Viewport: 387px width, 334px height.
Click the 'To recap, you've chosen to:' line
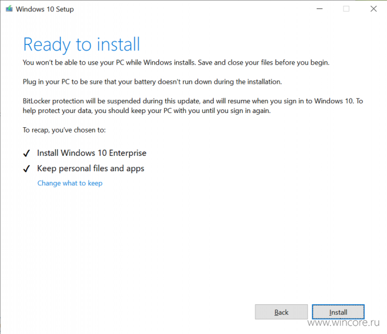coord(64,130)
